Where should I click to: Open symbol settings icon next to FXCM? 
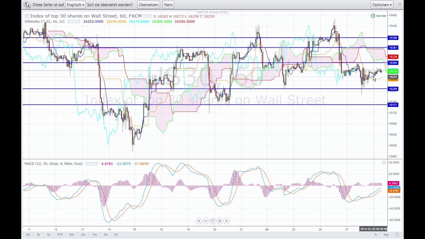pos(145,16)
